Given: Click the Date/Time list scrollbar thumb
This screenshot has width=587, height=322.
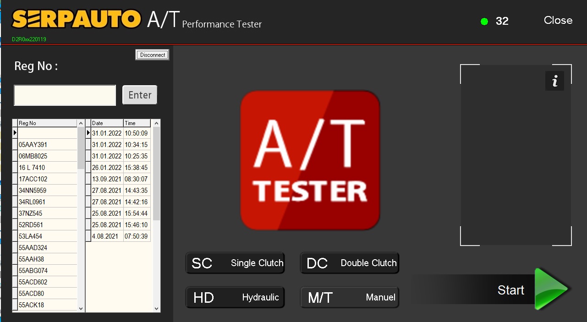Looking at the screenshot, I should [x=157, y=174].
